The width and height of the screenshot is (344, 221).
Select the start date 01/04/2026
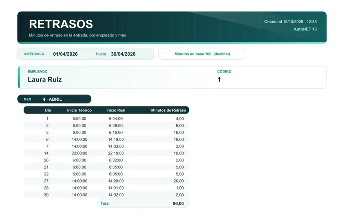[65, 54]
